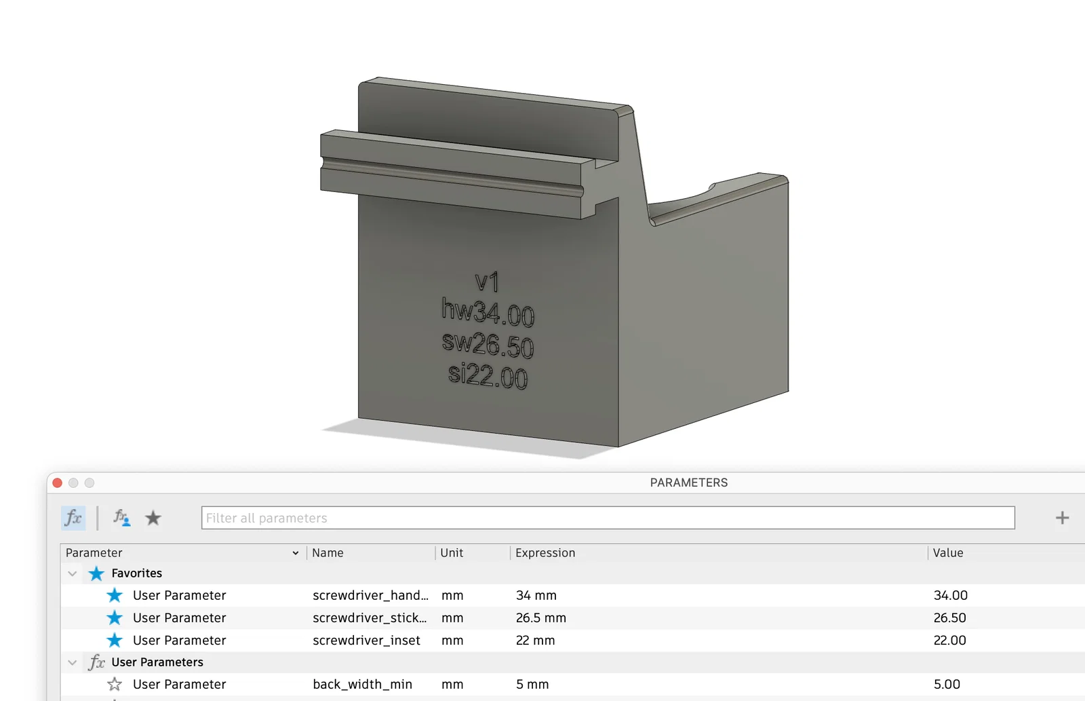The width and height of the screenshot is (1085, 701).
Task: Click the engraved v1 text on model
Action: (487, 282)
